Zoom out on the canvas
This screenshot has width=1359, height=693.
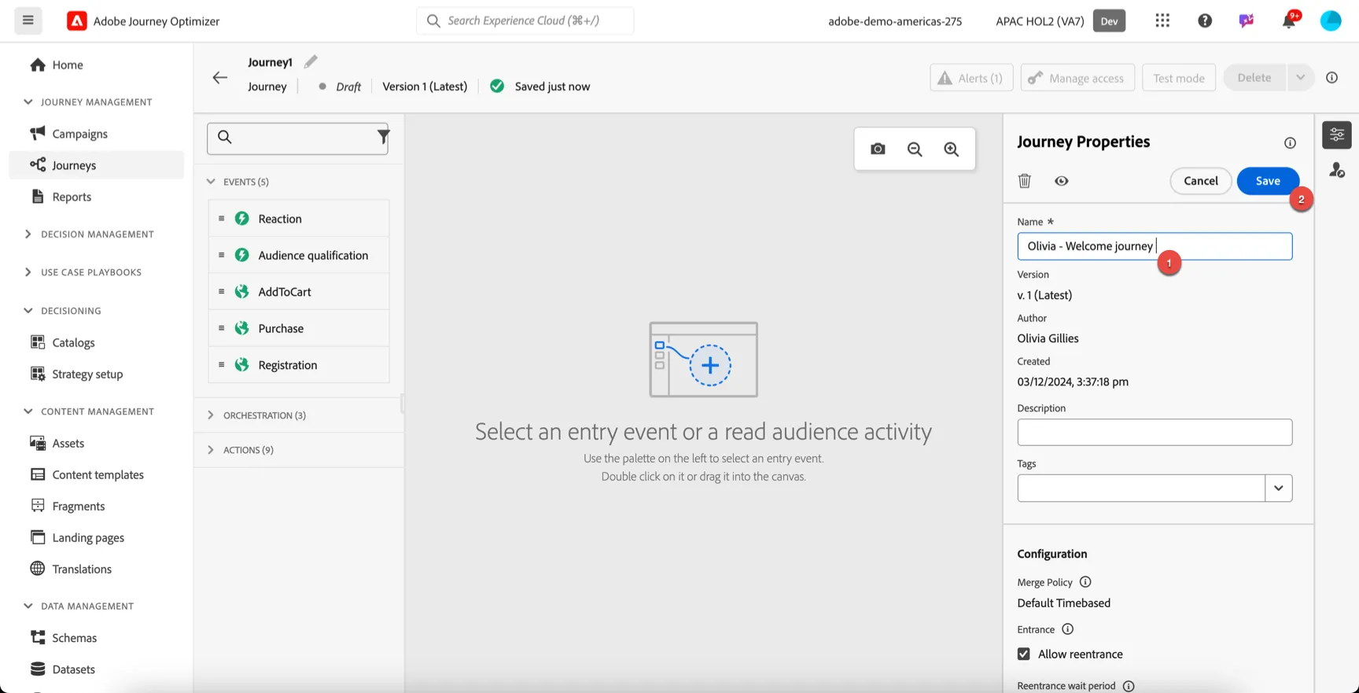(915, 149)
